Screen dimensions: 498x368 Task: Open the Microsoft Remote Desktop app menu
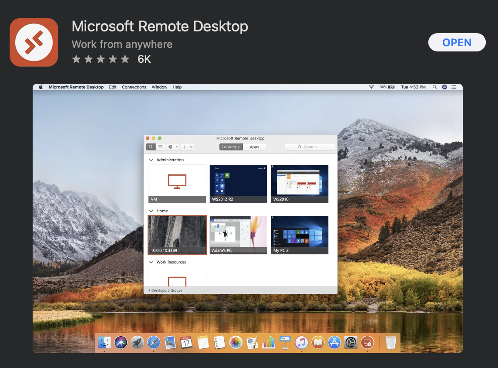(76, 87)
